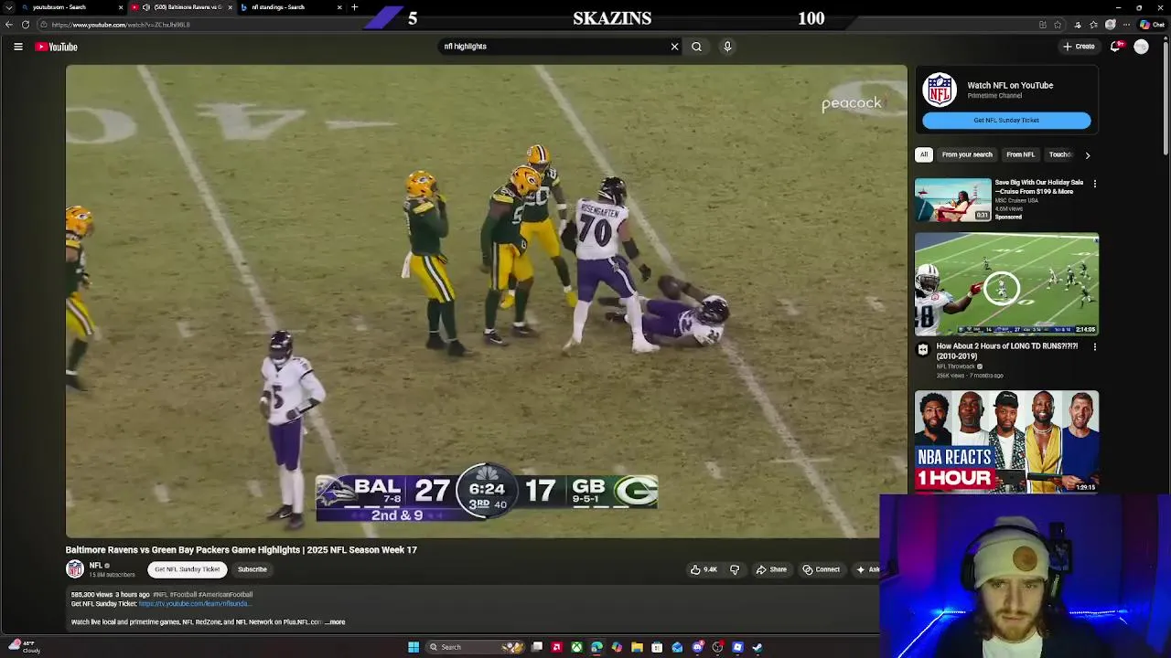
Task: Open the NFL Throwback channel icon
Action: tap(922, 349)
